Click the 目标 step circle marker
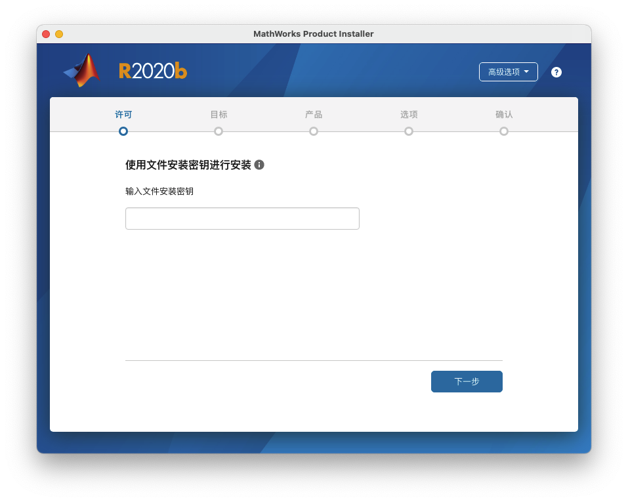This screenshot has height=502, width=628. tap(219, 131)
